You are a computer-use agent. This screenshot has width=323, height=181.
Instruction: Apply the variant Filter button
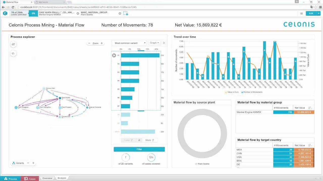(139, 149)
